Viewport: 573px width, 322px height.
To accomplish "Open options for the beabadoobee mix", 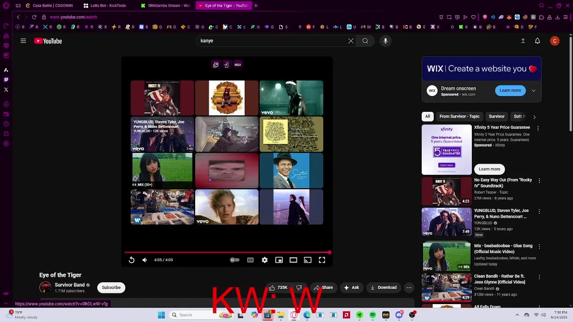I will point(539,246).
